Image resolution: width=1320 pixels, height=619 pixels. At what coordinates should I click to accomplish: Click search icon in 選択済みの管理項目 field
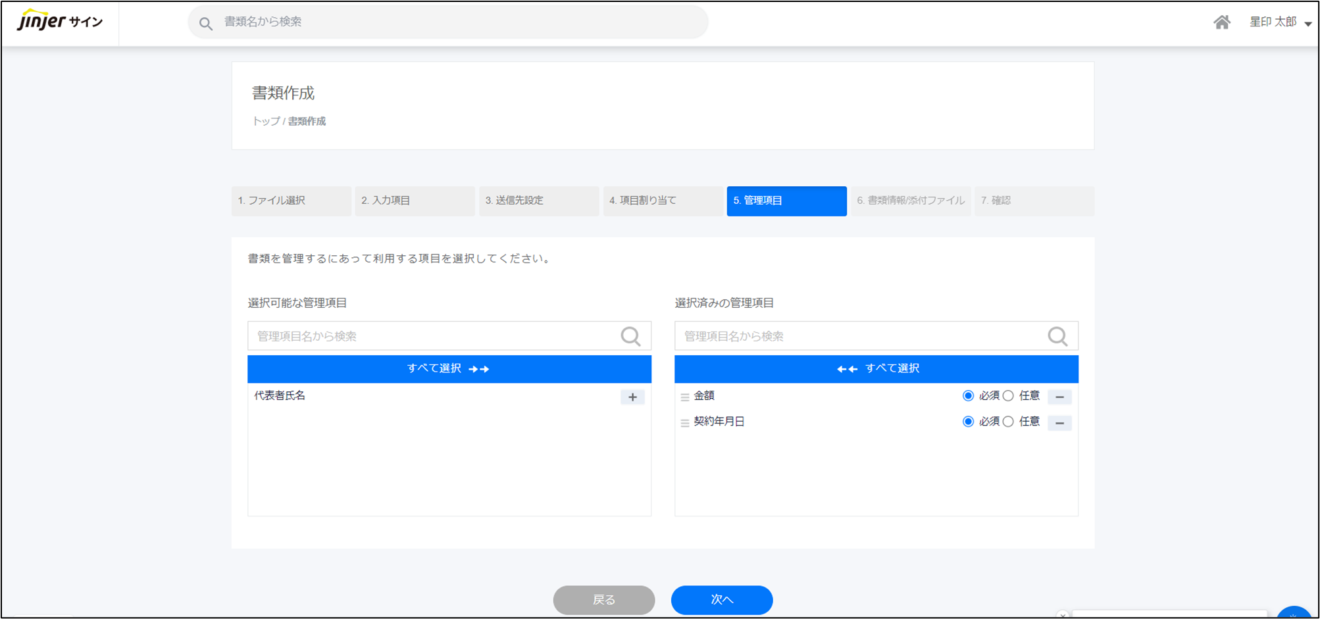[1057, 336]
